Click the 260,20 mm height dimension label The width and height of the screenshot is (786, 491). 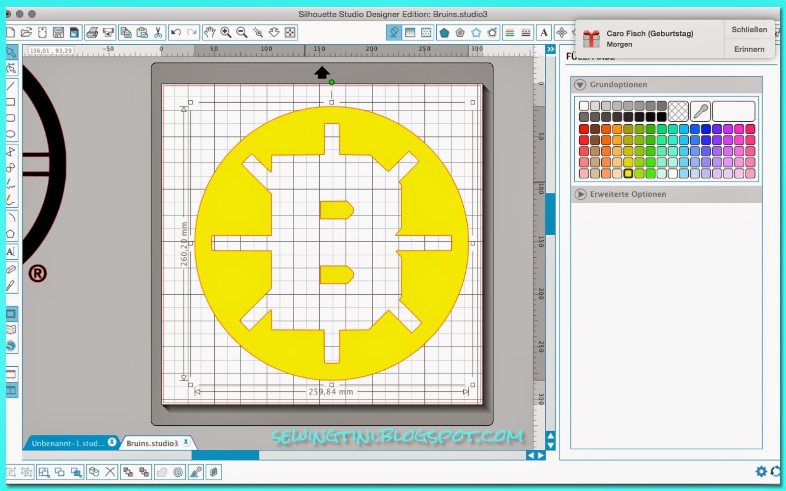pyautogui.click(x=184, y=244)
